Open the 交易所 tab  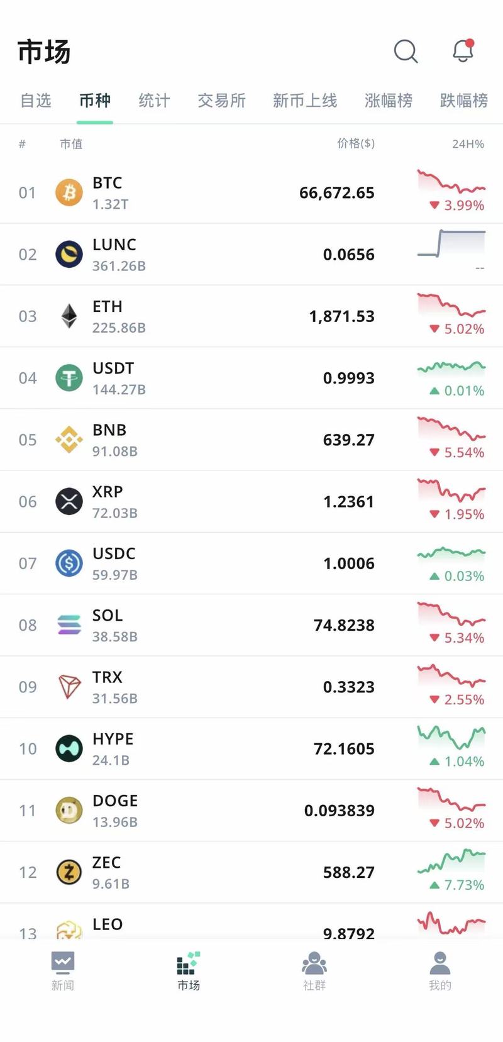(221, 101)
